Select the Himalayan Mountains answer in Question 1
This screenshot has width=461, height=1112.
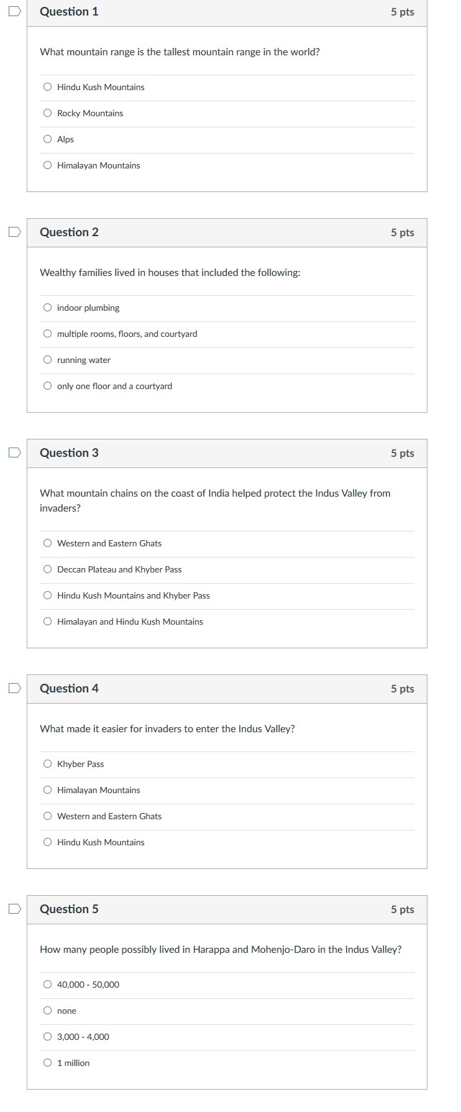pyautogui.click(x=48, y=165)
